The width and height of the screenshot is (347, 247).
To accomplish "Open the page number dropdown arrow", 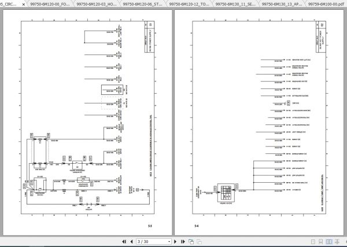I will pos(169,242).
